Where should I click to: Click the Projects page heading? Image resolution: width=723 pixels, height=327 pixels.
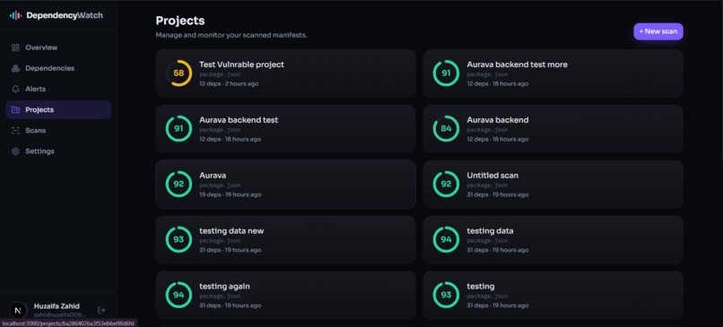coord(180,21)
